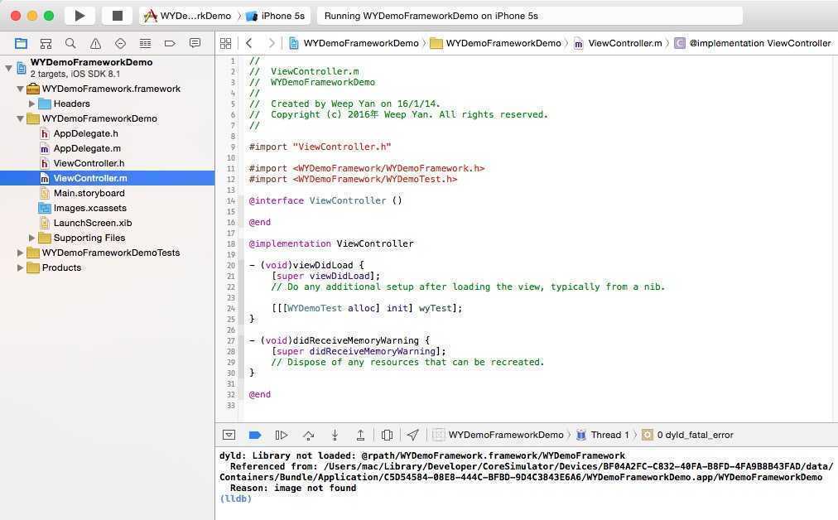Go back in editor history
Image resolution: width=838 pixels, height=520 pixels.
click(x=249, y=43)
